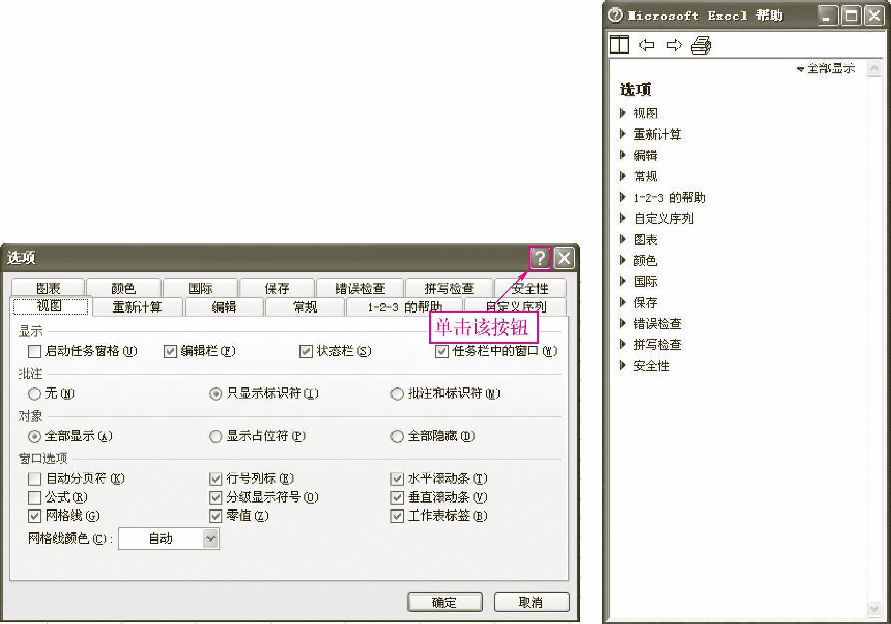Click the help question mark button in Options dialog
This screenshot has width=891, height=624.
click(540, 258)
